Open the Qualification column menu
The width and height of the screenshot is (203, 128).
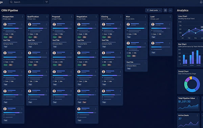(47, 17)
